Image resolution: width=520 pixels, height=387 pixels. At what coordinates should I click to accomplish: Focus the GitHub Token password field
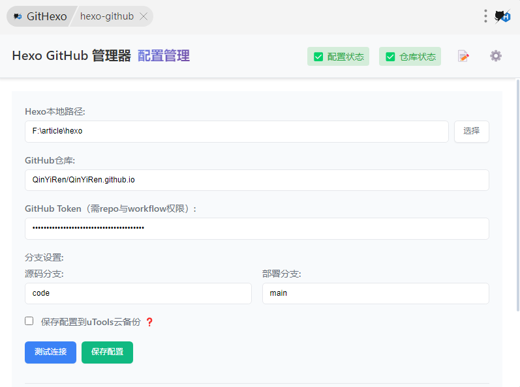[x=257, y=229]
